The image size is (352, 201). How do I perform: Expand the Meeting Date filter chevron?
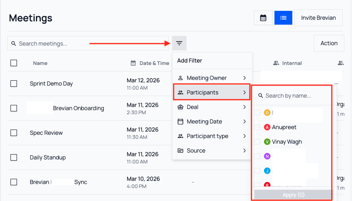point(245,121)
